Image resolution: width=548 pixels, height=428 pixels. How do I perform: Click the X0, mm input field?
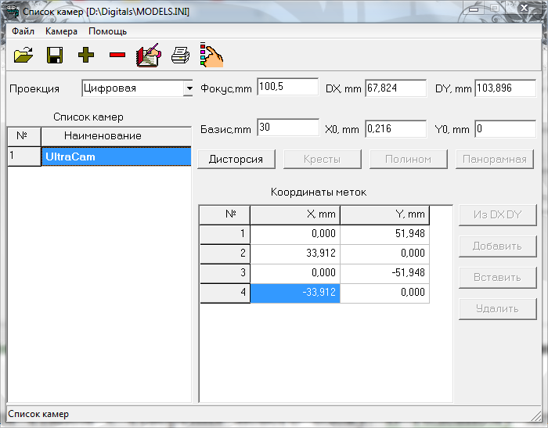pos(395,129)
